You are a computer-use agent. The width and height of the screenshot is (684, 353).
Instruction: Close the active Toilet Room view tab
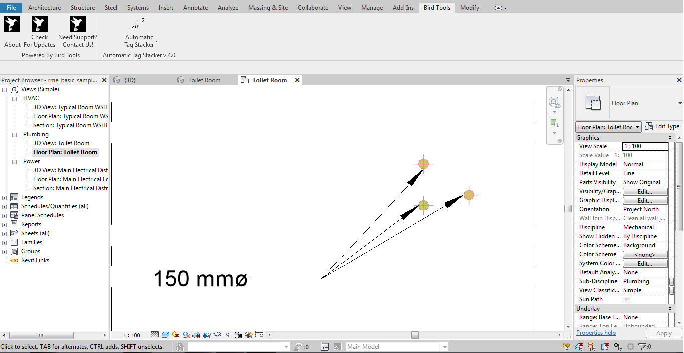pyautogui.click(x=297, y=80)
